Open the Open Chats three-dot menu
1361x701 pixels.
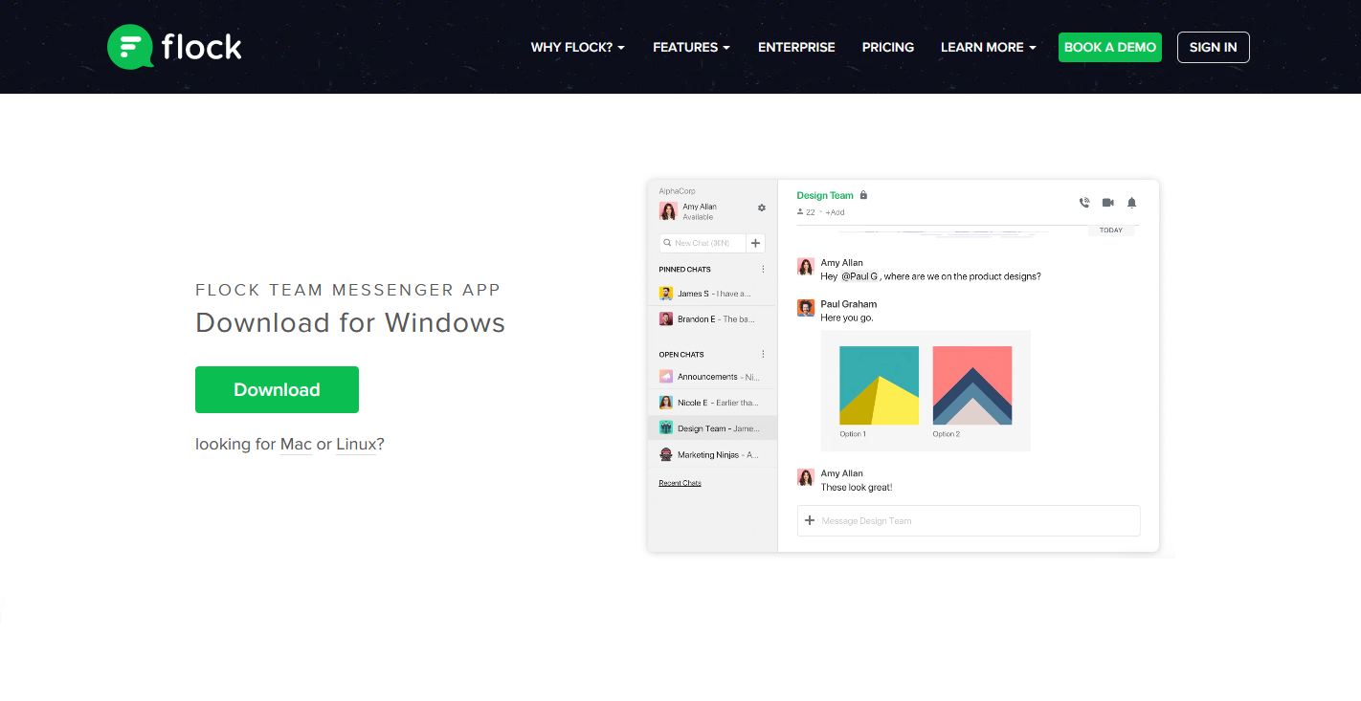click(x=763, y=354)
